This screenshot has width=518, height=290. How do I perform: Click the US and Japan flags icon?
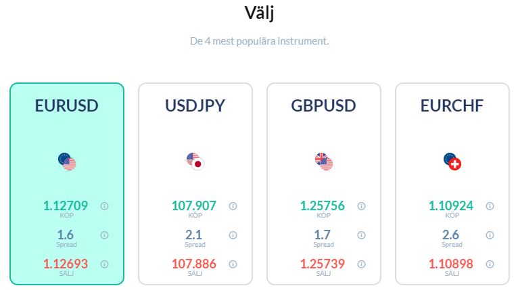195,162
